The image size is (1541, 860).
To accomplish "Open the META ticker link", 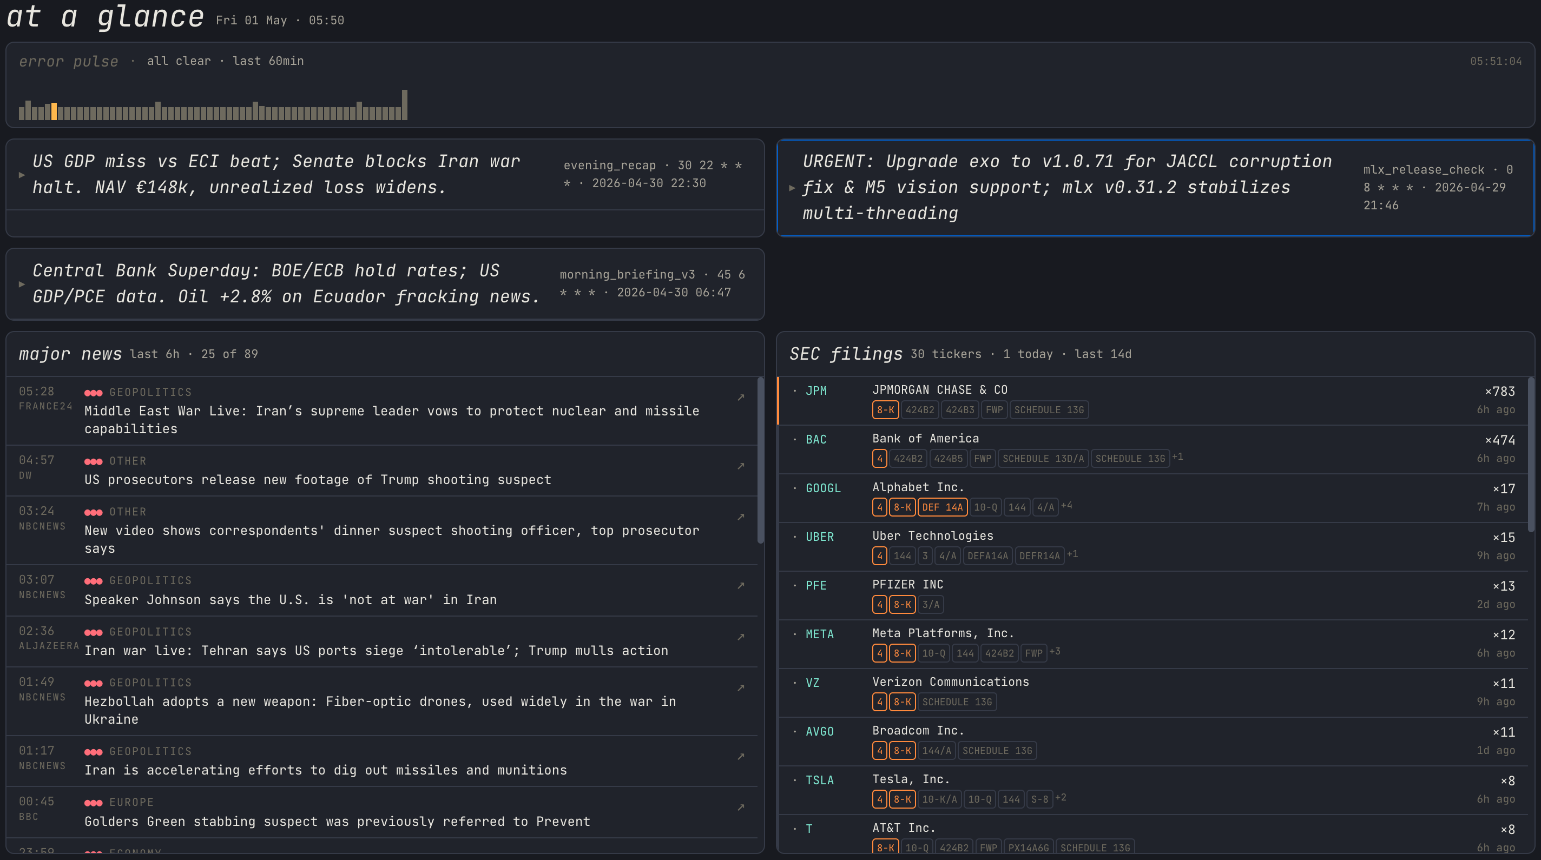I will [x=820, y=634].
